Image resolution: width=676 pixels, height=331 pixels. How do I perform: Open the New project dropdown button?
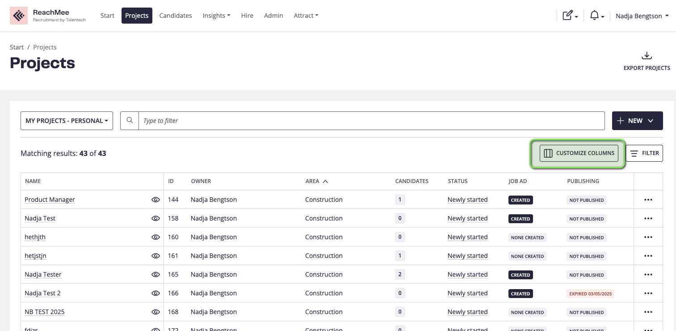pyautogui.click(x=637, y=121)
